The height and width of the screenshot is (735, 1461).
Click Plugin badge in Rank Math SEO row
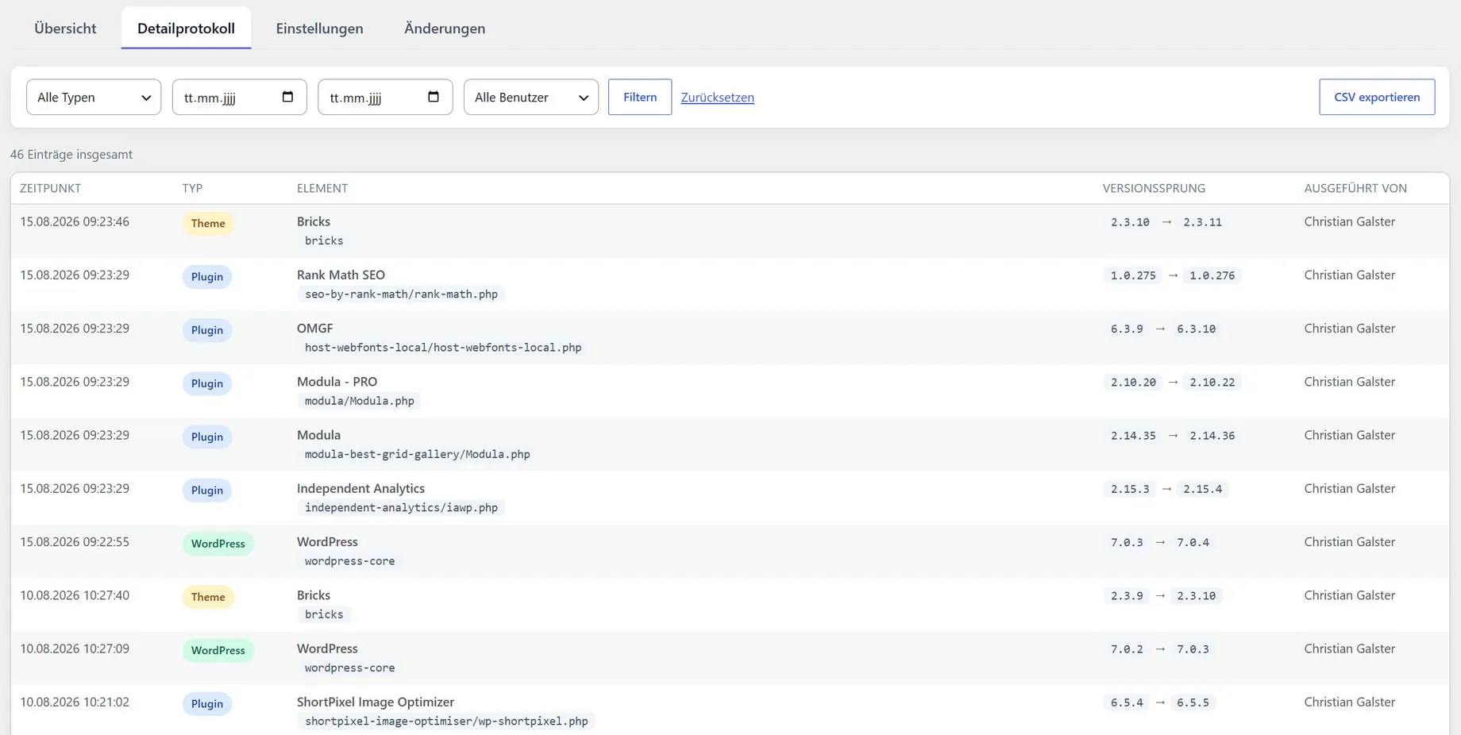207,277
